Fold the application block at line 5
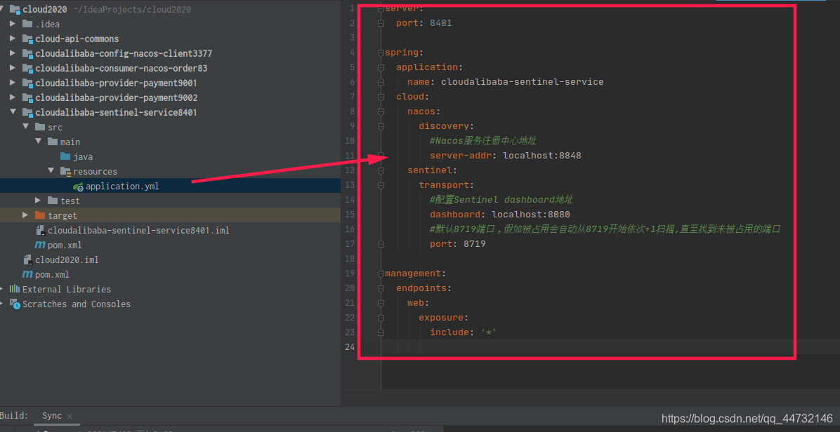840x432 pixels. tap(381, 67)
